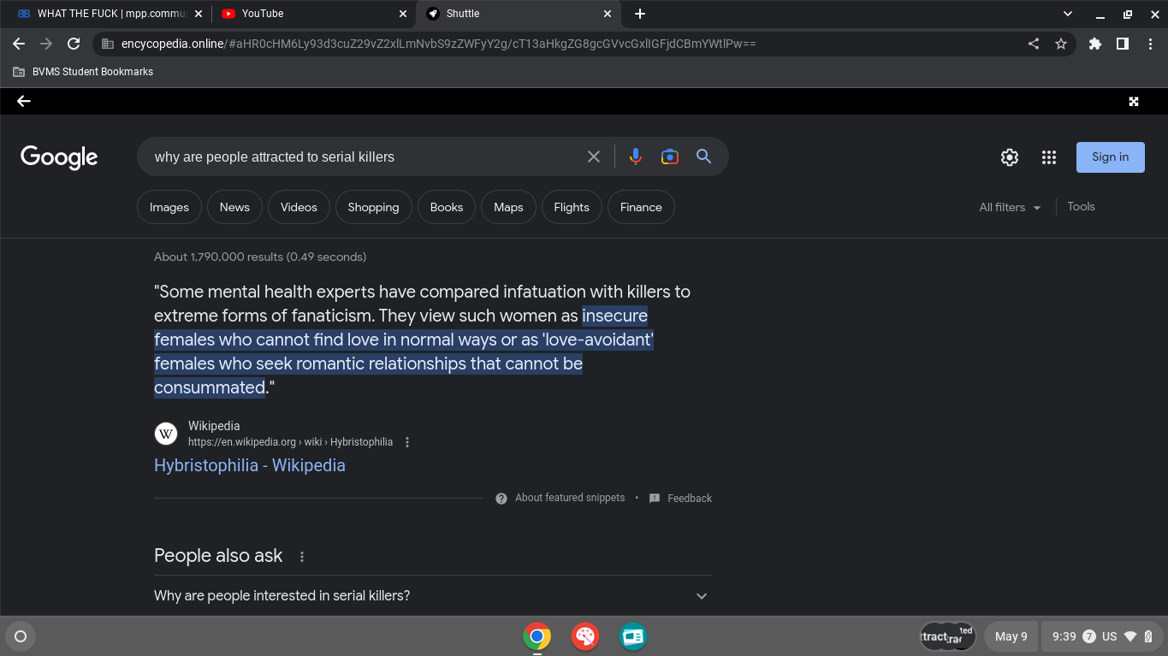Screen dimensions: 1168x656
Task: Open Chrome three-dot menu
Action: (x=1150, y=44)
